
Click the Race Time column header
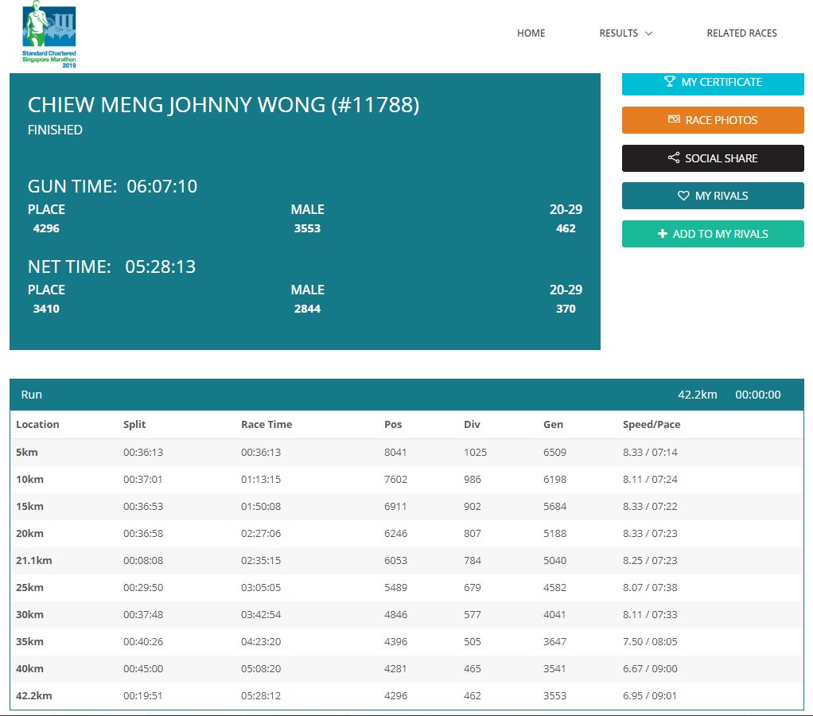point(266,424)
